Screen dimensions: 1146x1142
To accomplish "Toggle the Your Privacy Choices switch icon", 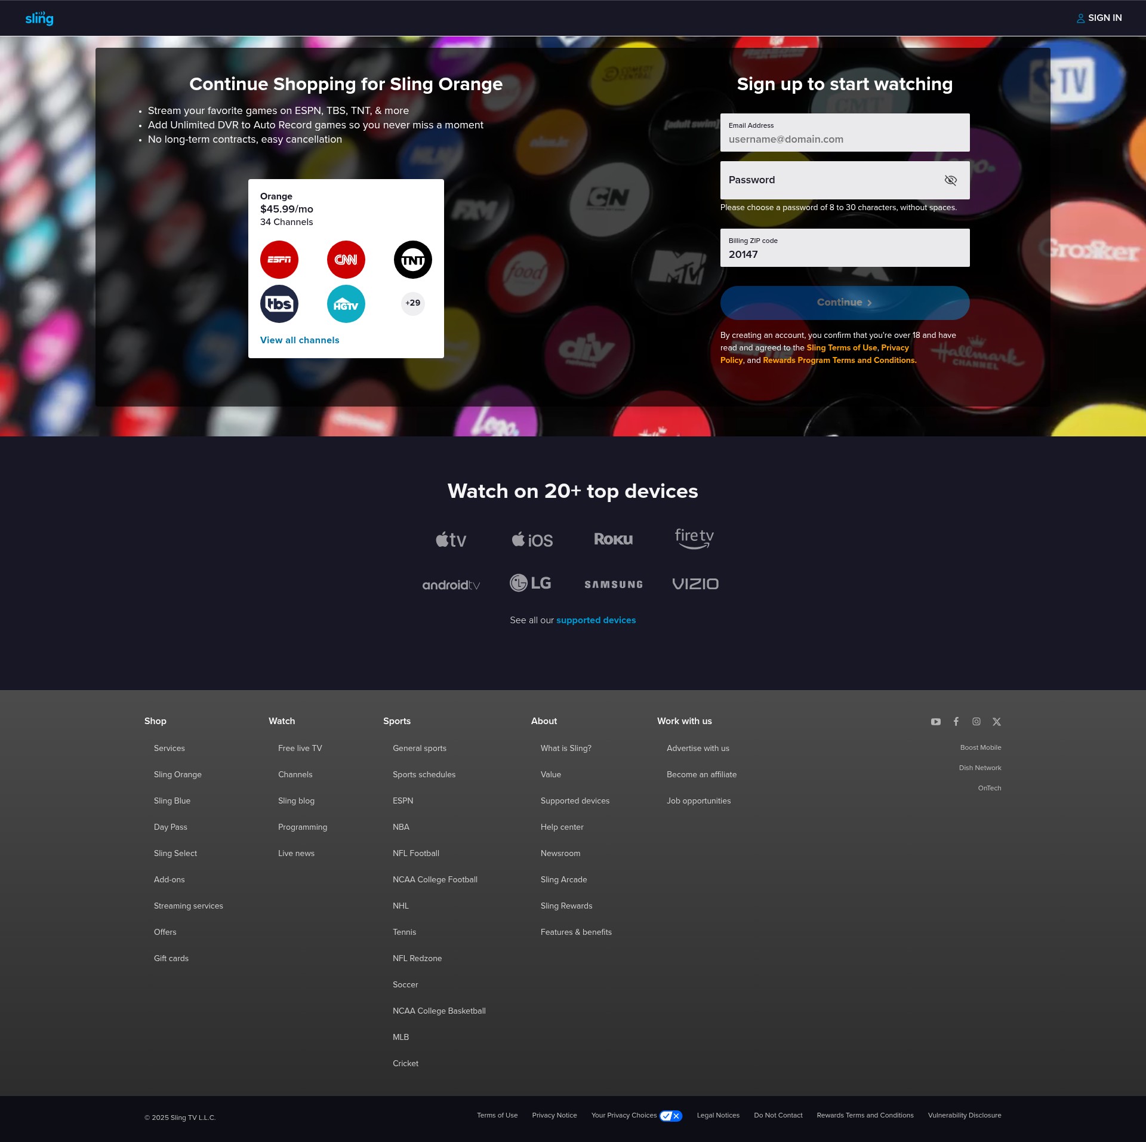I will point(671,1116).
